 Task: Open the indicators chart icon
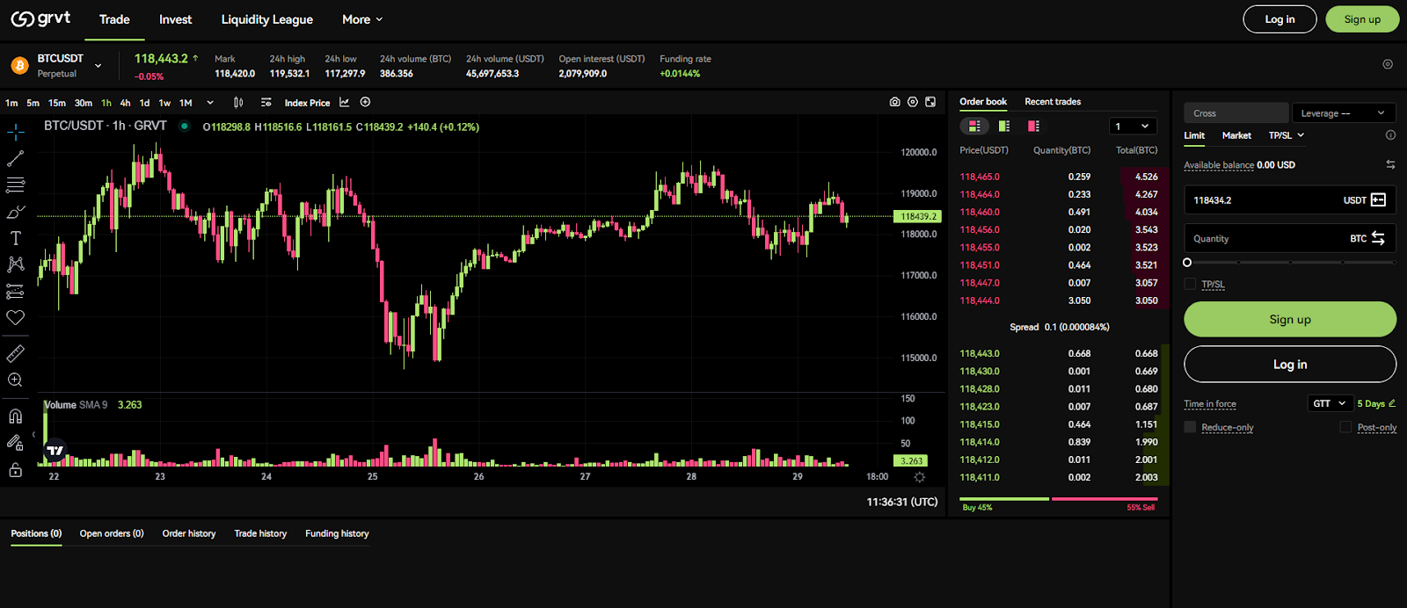coord(344,102)
